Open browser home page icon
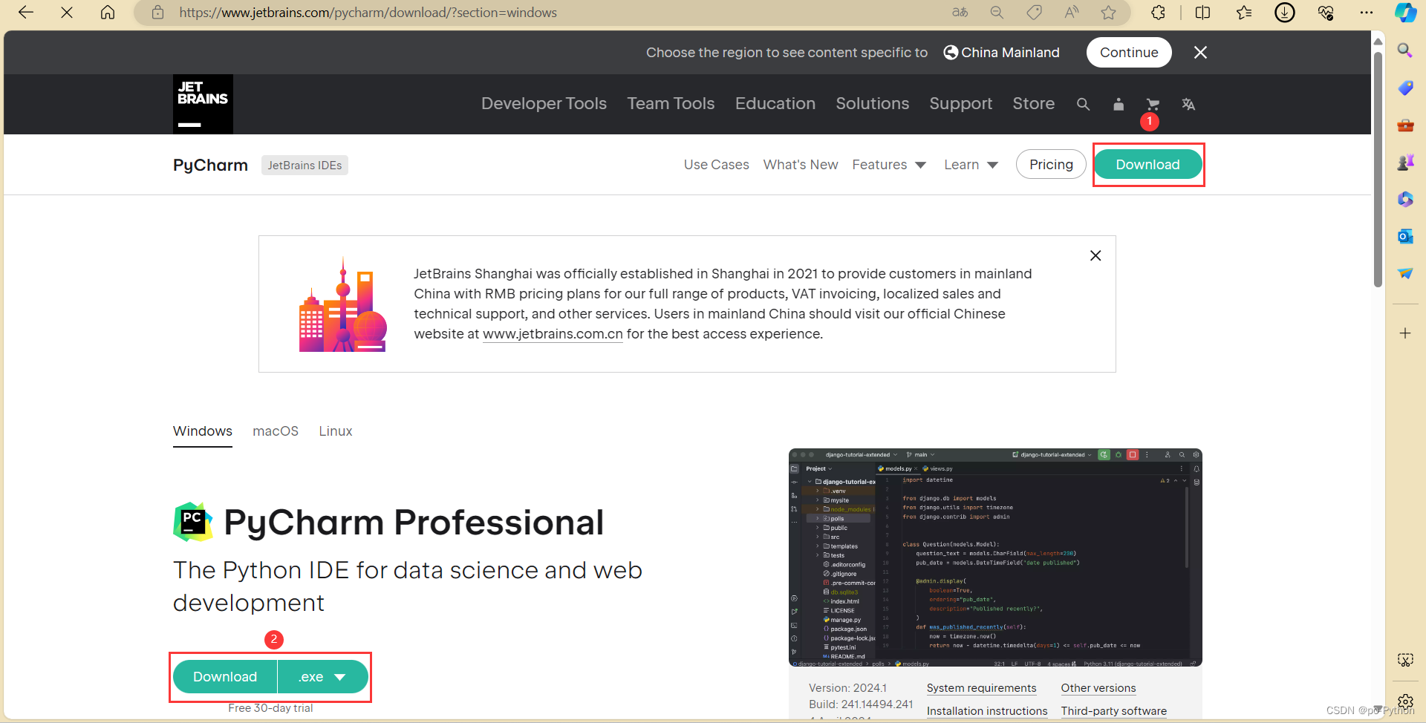 pyautogui.click(x=108, y=13)
